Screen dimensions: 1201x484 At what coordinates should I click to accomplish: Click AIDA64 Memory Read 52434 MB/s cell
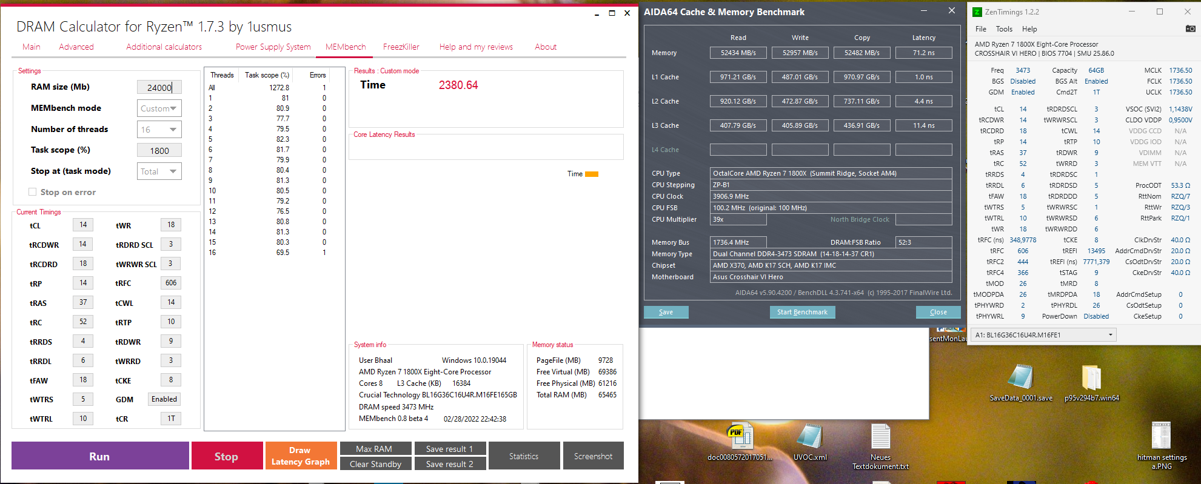point(738,53)
